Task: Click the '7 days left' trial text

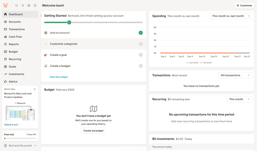Action: pyautogui.click(x=31, y=134)
